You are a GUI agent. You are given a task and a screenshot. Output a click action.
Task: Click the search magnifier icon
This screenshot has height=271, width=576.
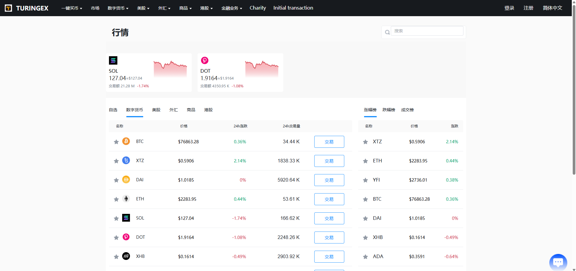(x=387, y=32)
